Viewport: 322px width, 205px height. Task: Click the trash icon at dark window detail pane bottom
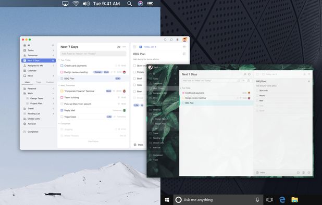(x=304, y=173)
